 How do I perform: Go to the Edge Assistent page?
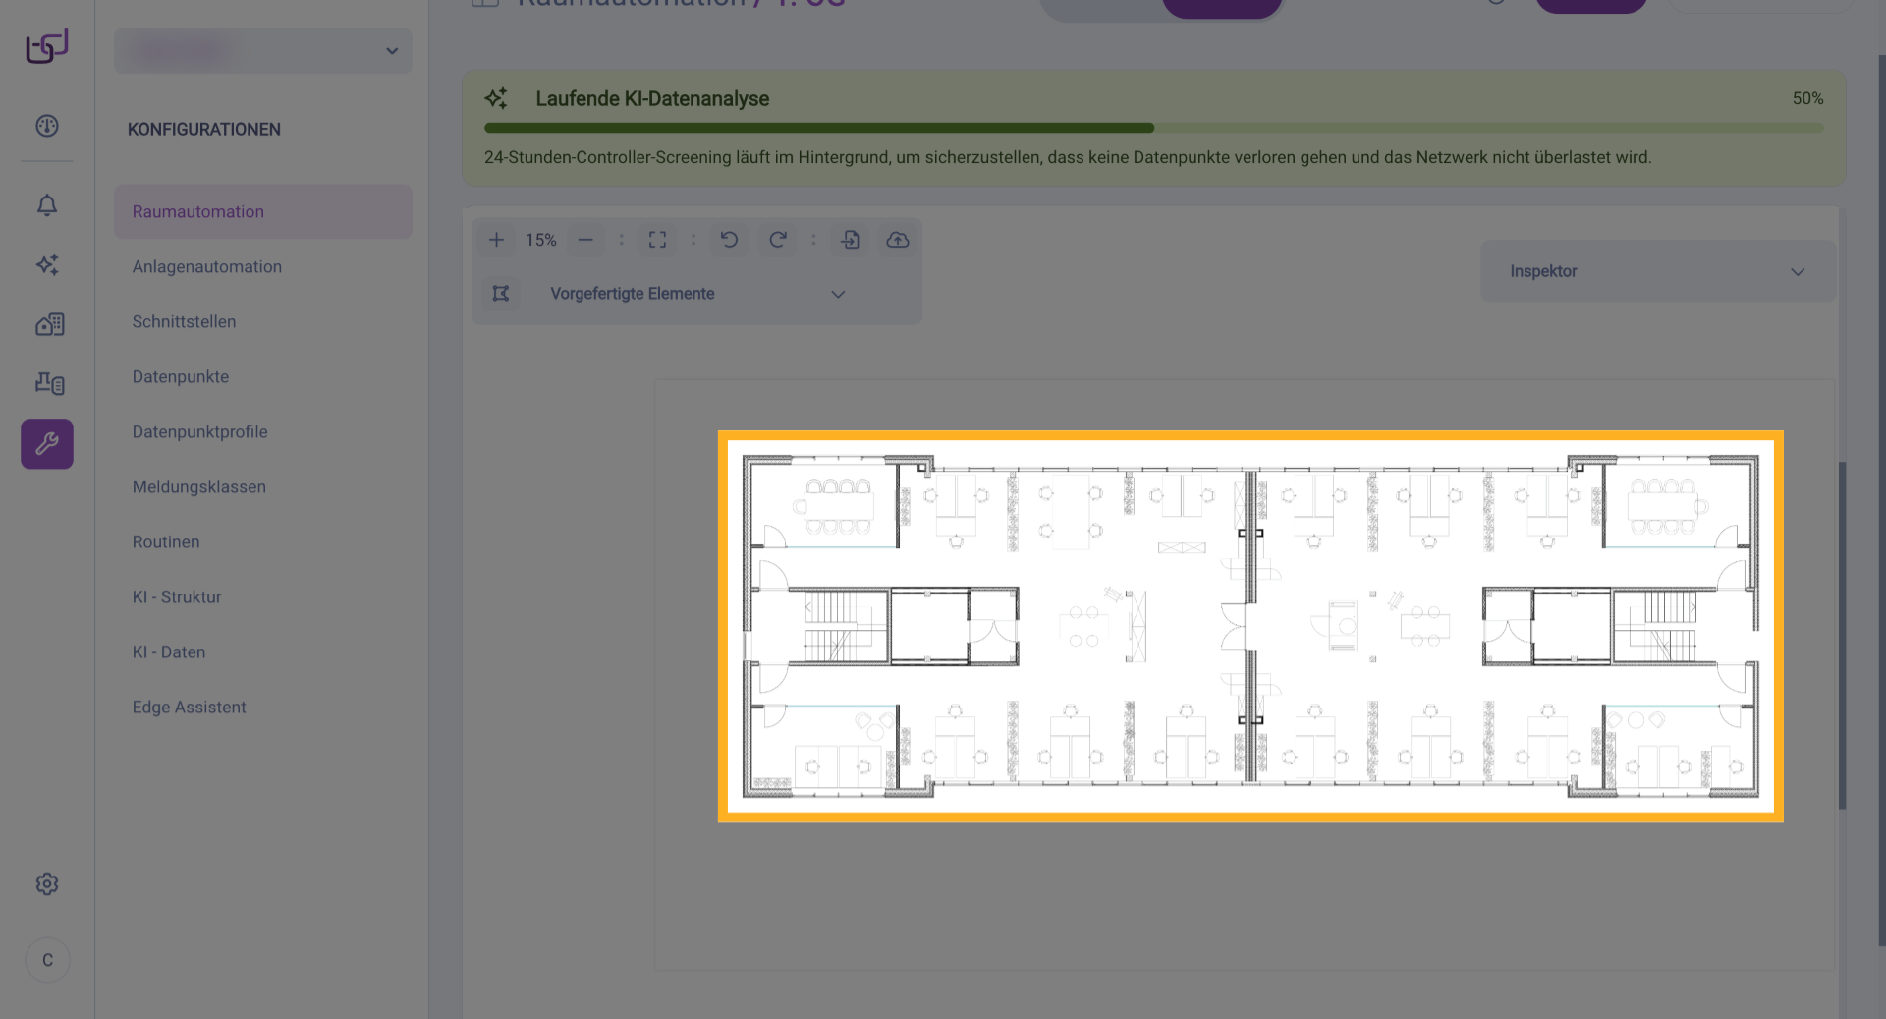[190, 708]
